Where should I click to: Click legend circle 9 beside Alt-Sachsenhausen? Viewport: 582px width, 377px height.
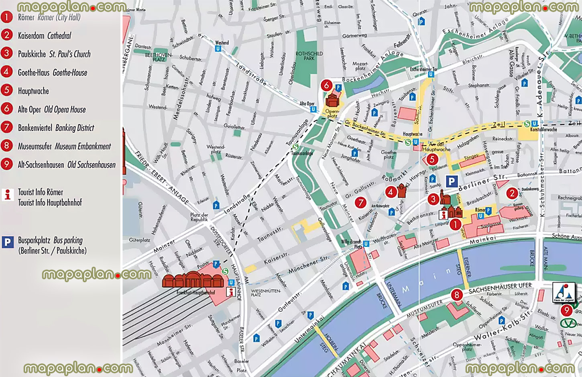7,164
